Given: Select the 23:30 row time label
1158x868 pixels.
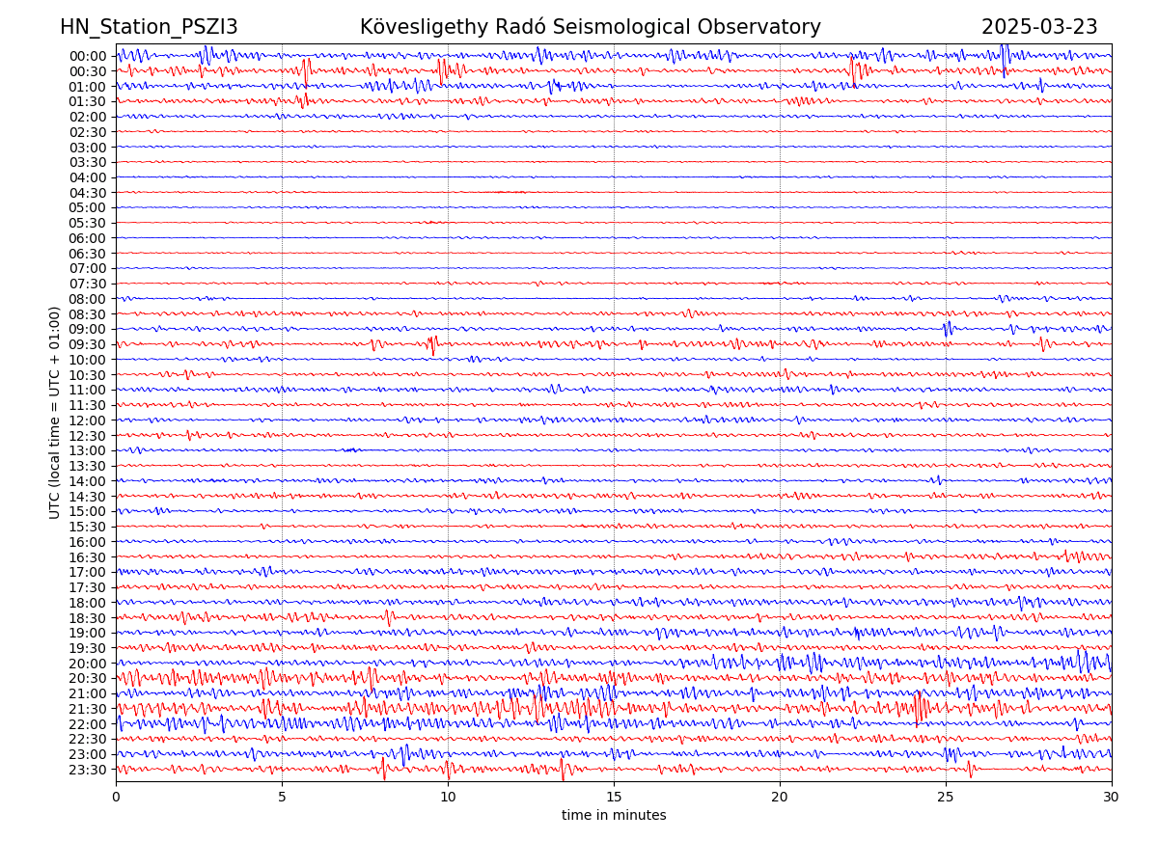Looking at the screenshot, I should click(x=87, y=770).
